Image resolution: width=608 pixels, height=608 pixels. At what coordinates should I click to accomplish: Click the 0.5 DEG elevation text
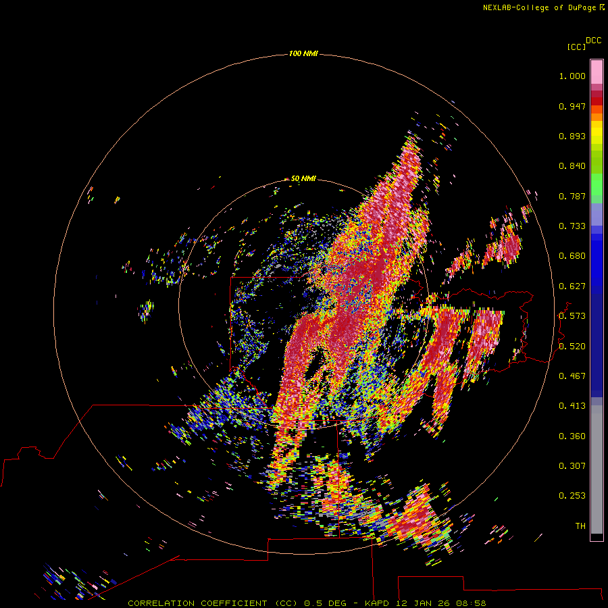[x=325, y=603]
